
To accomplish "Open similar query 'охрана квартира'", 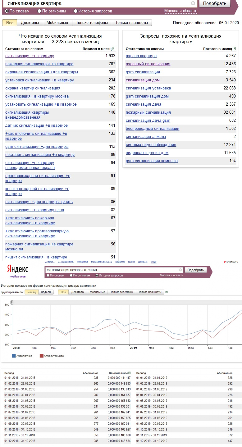I will (x=141, y=56).
